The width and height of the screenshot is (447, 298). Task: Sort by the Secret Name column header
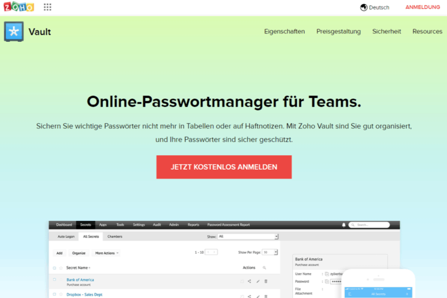[78, 268]
